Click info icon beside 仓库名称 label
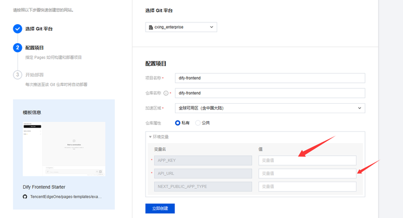This screenshot has height=218, width=403. (166, 93)
